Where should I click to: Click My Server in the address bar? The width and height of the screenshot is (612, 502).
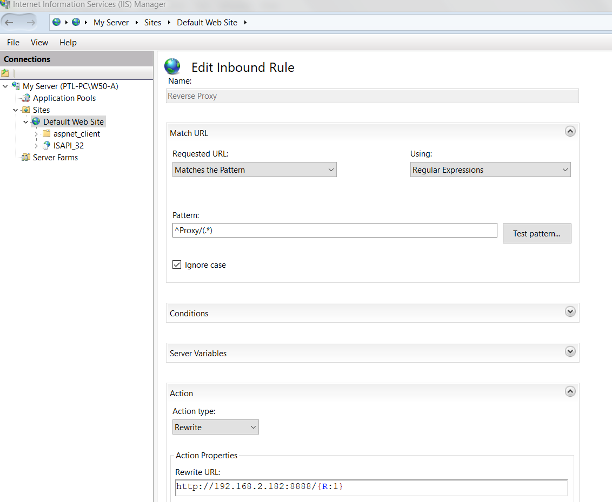tap(111, 23)
